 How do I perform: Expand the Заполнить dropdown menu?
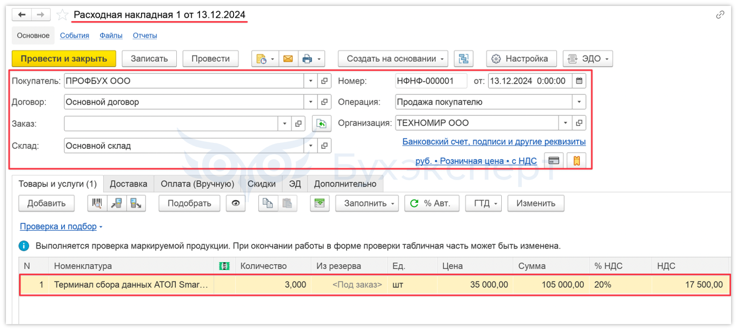tap(367, 203)
